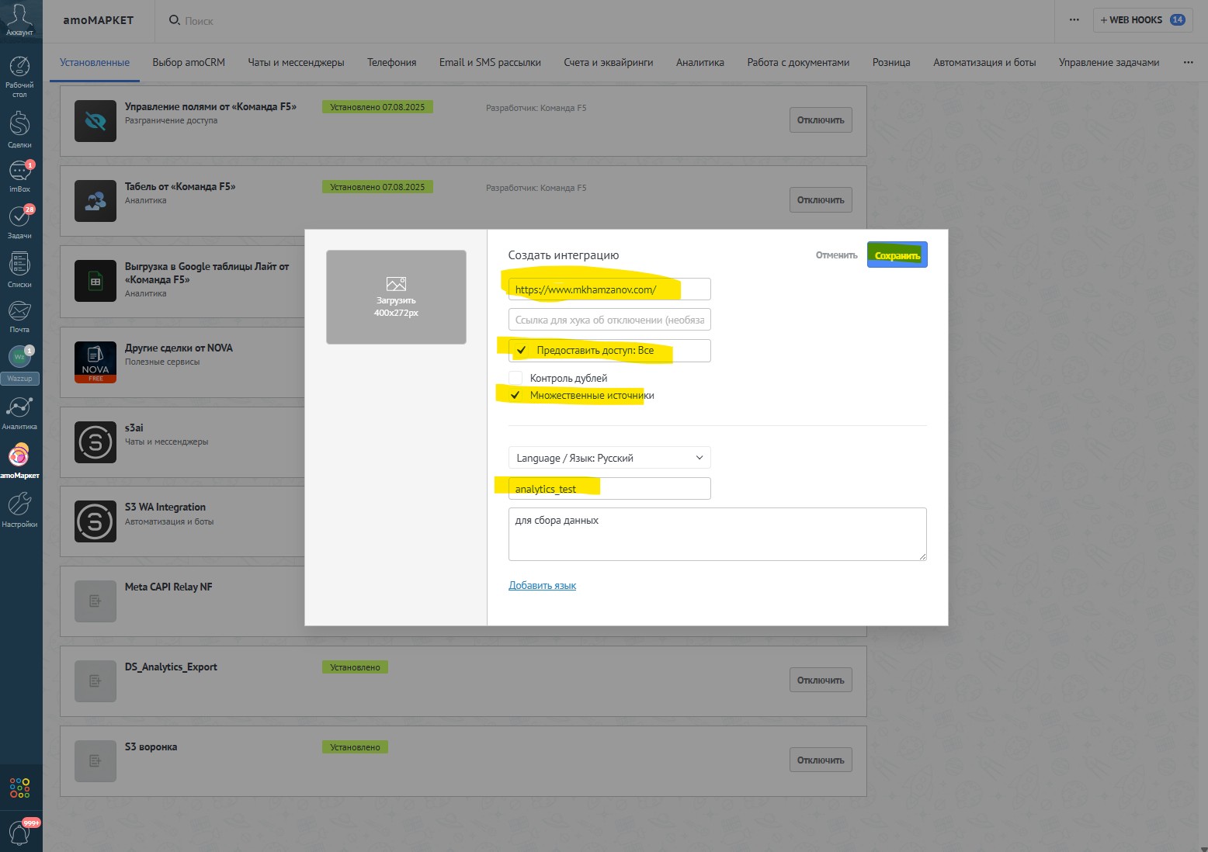
Task: Open Аналитика icon in sidebar
Action: pyautogui.click(x=19, y=413)
